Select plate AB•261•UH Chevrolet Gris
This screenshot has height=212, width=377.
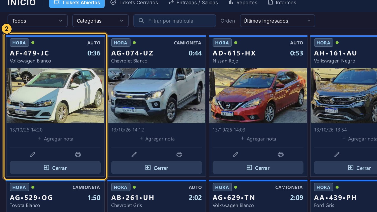pyautogui.click(x=133, y=198)
